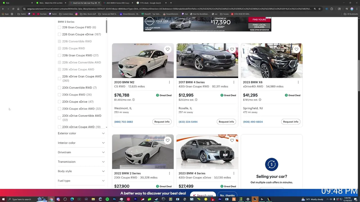Image resolution: width=360 pixels, height=202 pixels.
Task: Enable the 230i Coupe RWD filter
Action: coord(59,95)
